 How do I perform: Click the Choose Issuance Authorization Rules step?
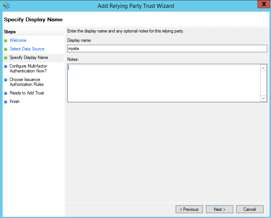pos(27,82)
